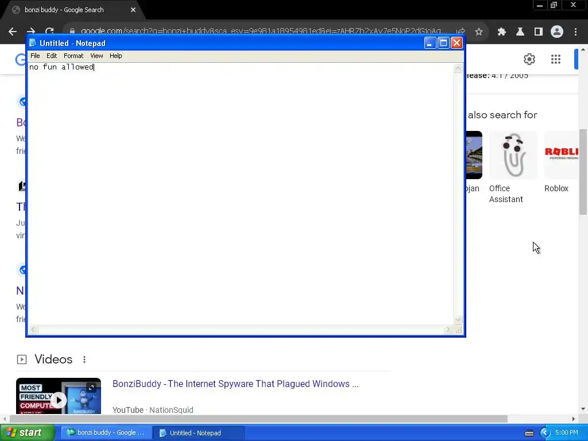Click Notepad vertical scrollbar down arrow
Image resolution: width=588 pixels, height=441 pixels.
click(x=458, y=319)
